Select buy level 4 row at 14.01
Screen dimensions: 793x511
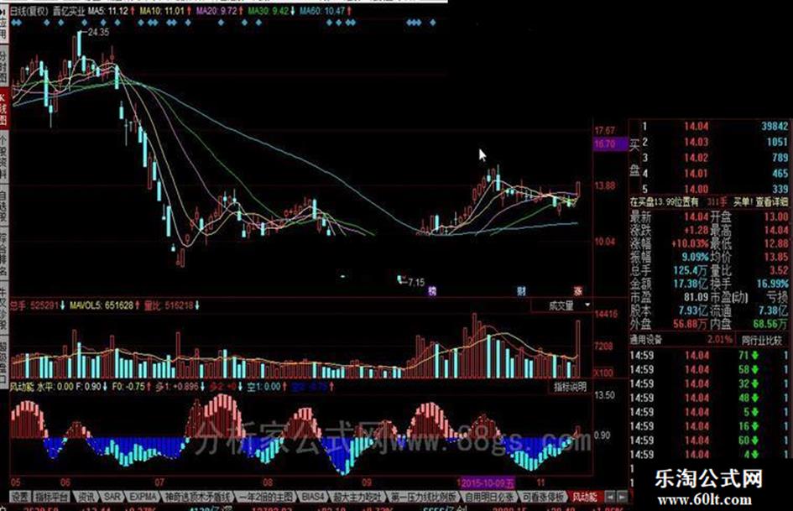pos(713,173)
